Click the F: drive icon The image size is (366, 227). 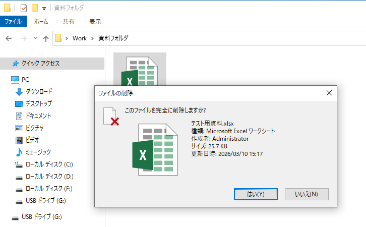(x=19, y=190)
